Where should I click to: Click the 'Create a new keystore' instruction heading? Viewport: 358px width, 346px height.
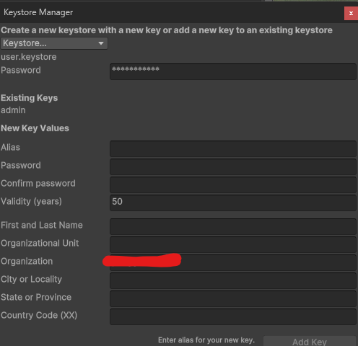click(x=167, y=30)
